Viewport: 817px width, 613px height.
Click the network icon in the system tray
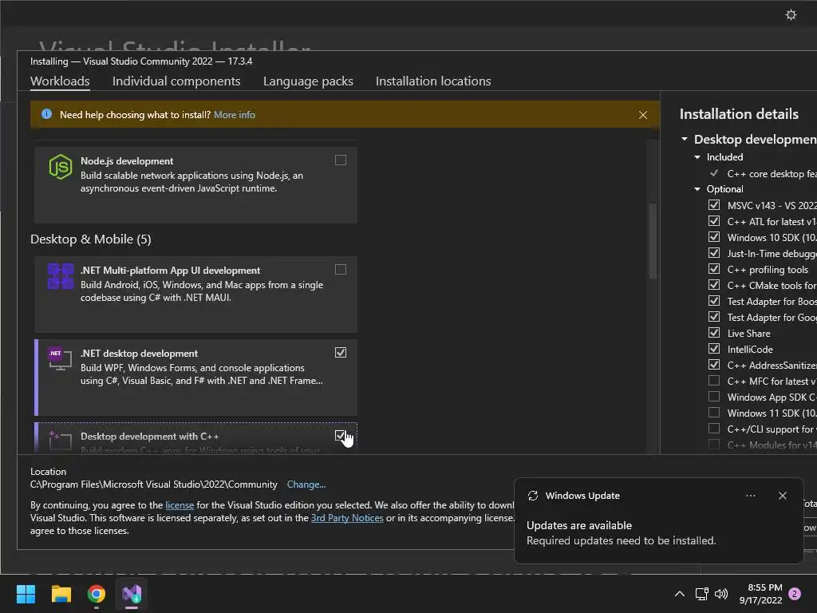coord(701,594)
